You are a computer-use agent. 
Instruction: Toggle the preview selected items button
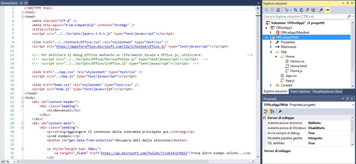(327, 10)
